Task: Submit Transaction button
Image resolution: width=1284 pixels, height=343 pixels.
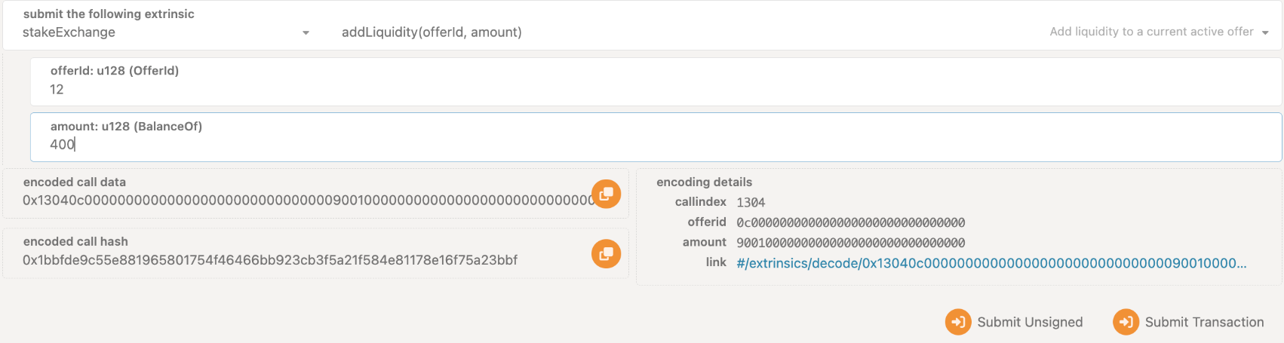Action: (1189, 322)
